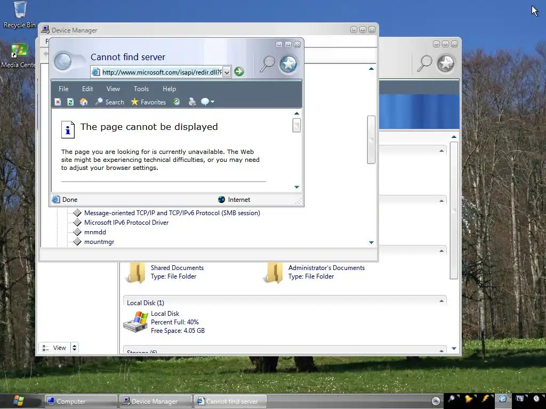Open browser History icon next to Favorites
This screenshot has width=546, height=409.
[176, 102]
